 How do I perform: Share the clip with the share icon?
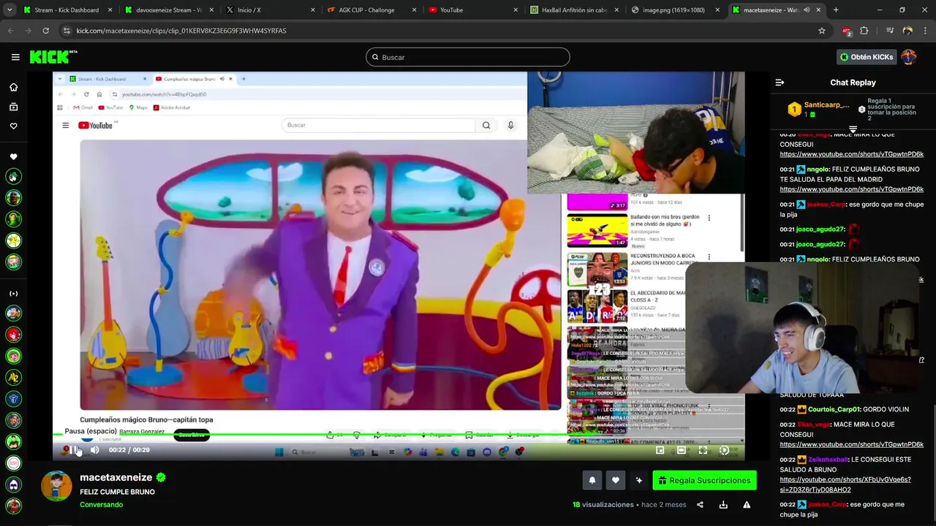click(700, 505)
